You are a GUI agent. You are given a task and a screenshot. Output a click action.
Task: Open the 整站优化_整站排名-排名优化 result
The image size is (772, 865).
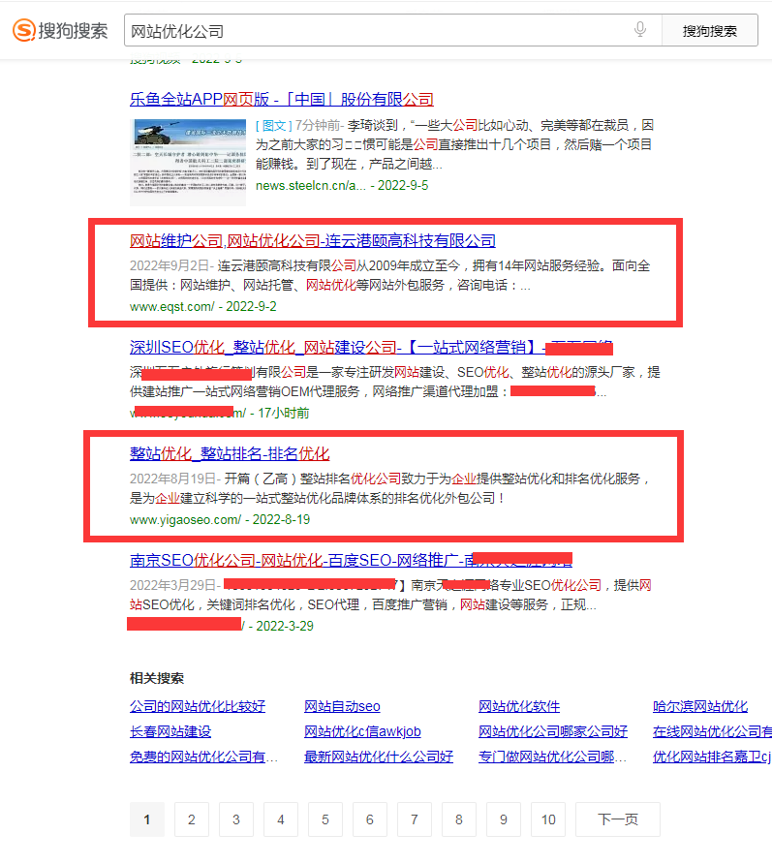[x=230, y=454]
